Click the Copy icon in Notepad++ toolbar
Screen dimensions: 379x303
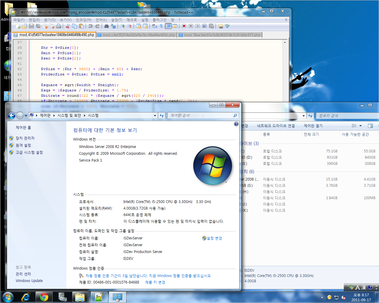pos(75,26)
